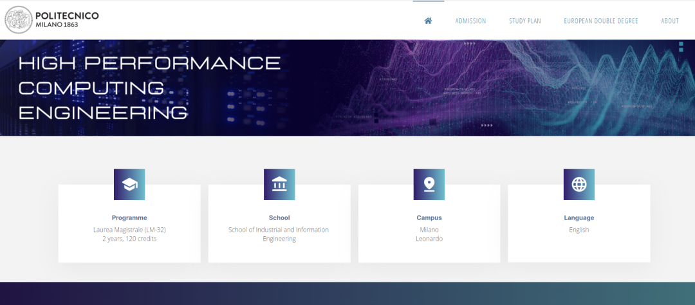Go to European Double Degree page
This screenshot has height=305, width=695.
601,21
